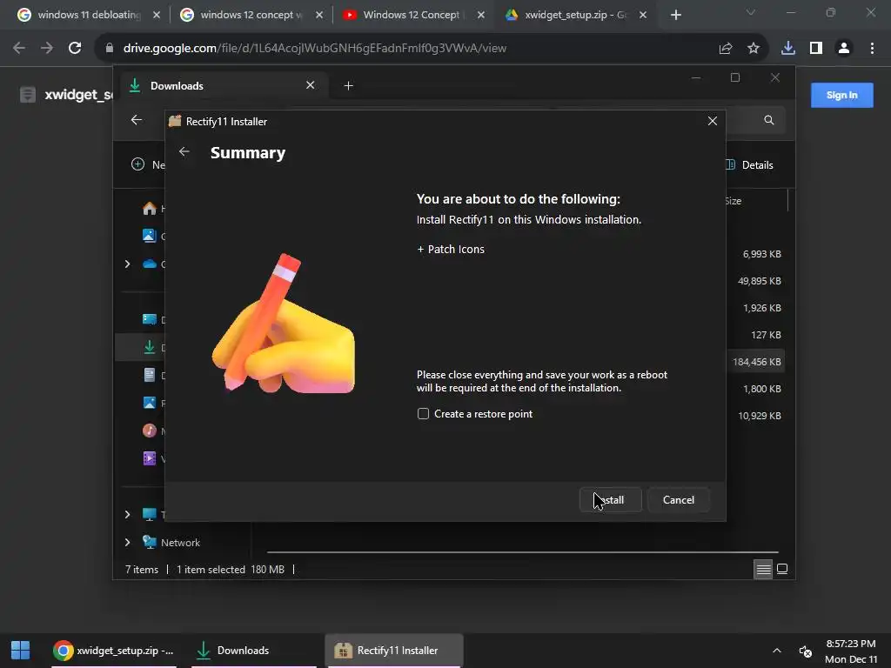Viewport: 891px width, 668px height.
Task: Click the horizontal scrollbar in File Explorer
Action: click(522, 551)
